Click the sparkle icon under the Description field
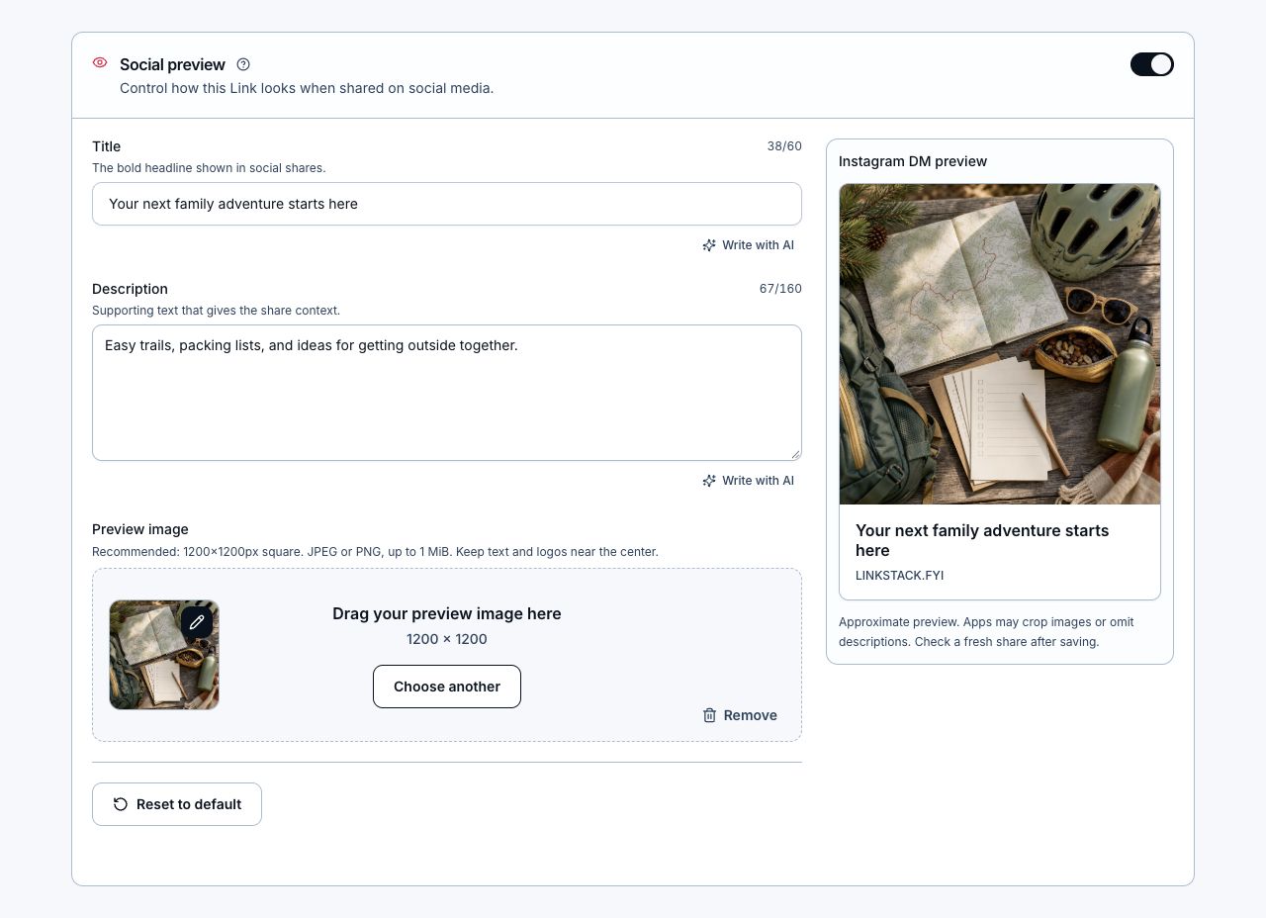Image resolution: width=1266 pixels, height=918 pixels. tap(709, 481)
